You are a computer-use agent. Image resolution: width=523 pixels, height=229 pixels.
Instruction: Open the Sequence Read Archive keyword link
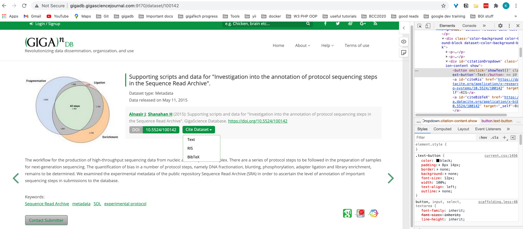[47, 204]
